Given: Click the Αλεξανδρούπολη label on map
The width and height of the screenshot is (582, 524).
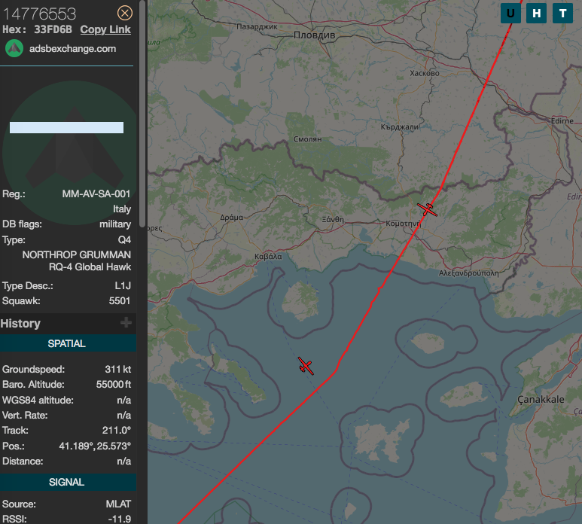Looking at the screenshot, I should point(469,273).
